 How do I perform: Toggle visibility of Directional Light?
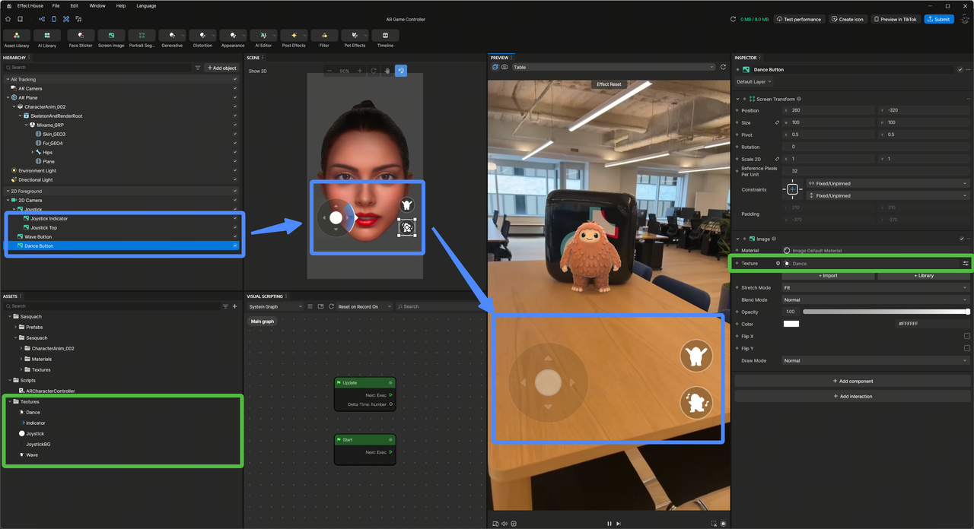click(x=235, y=179)
